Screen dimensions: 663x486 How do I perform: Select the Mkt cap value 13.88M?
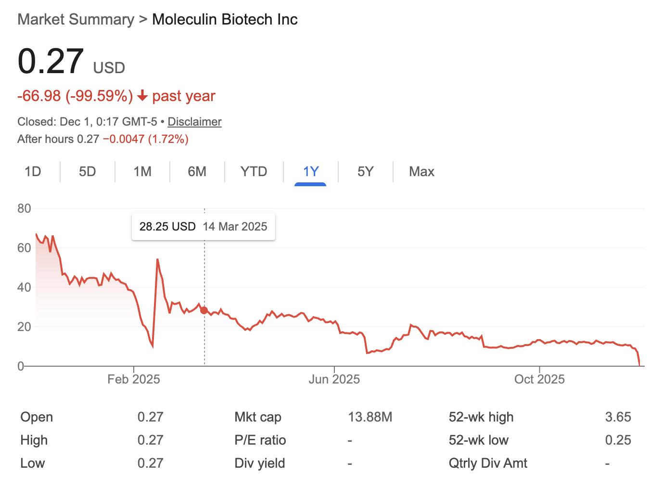click(x=370, y=417)
